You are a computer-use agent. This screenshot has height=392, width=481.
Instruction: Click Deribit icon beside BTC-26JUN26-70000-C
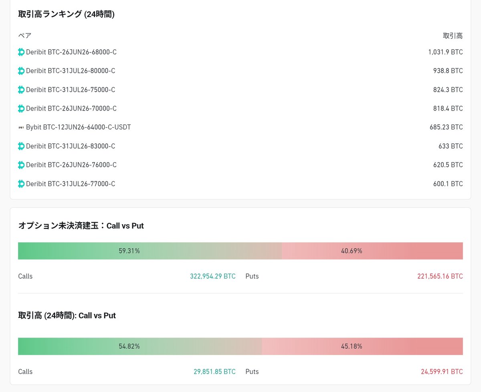click(21, 109)
